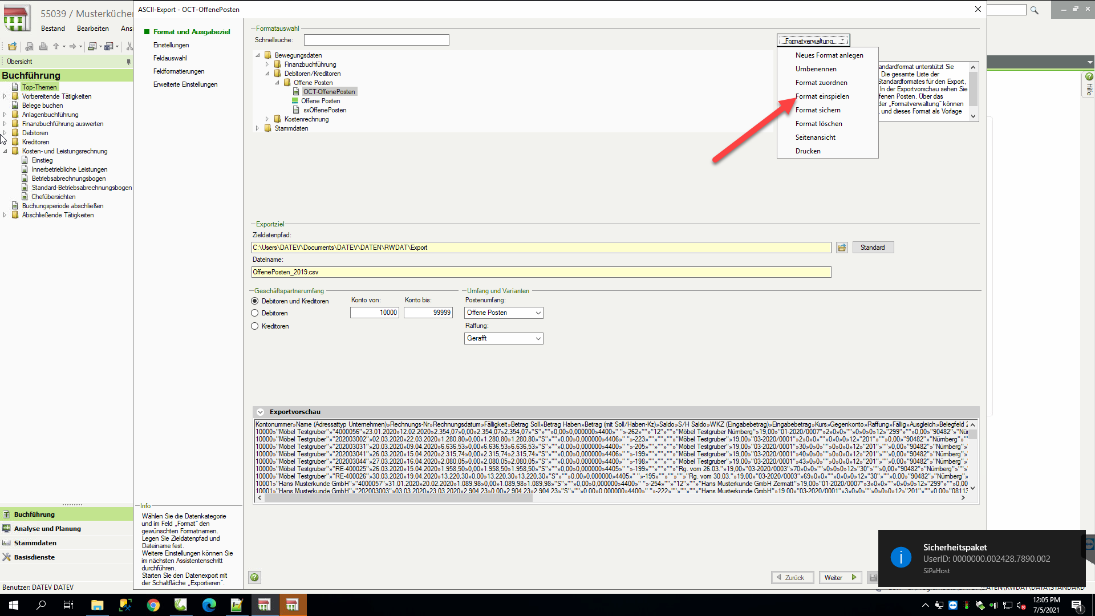1095x616 pixels.
Task: Expand the Kostenrechnung tree node
Action: pos(267,119)
